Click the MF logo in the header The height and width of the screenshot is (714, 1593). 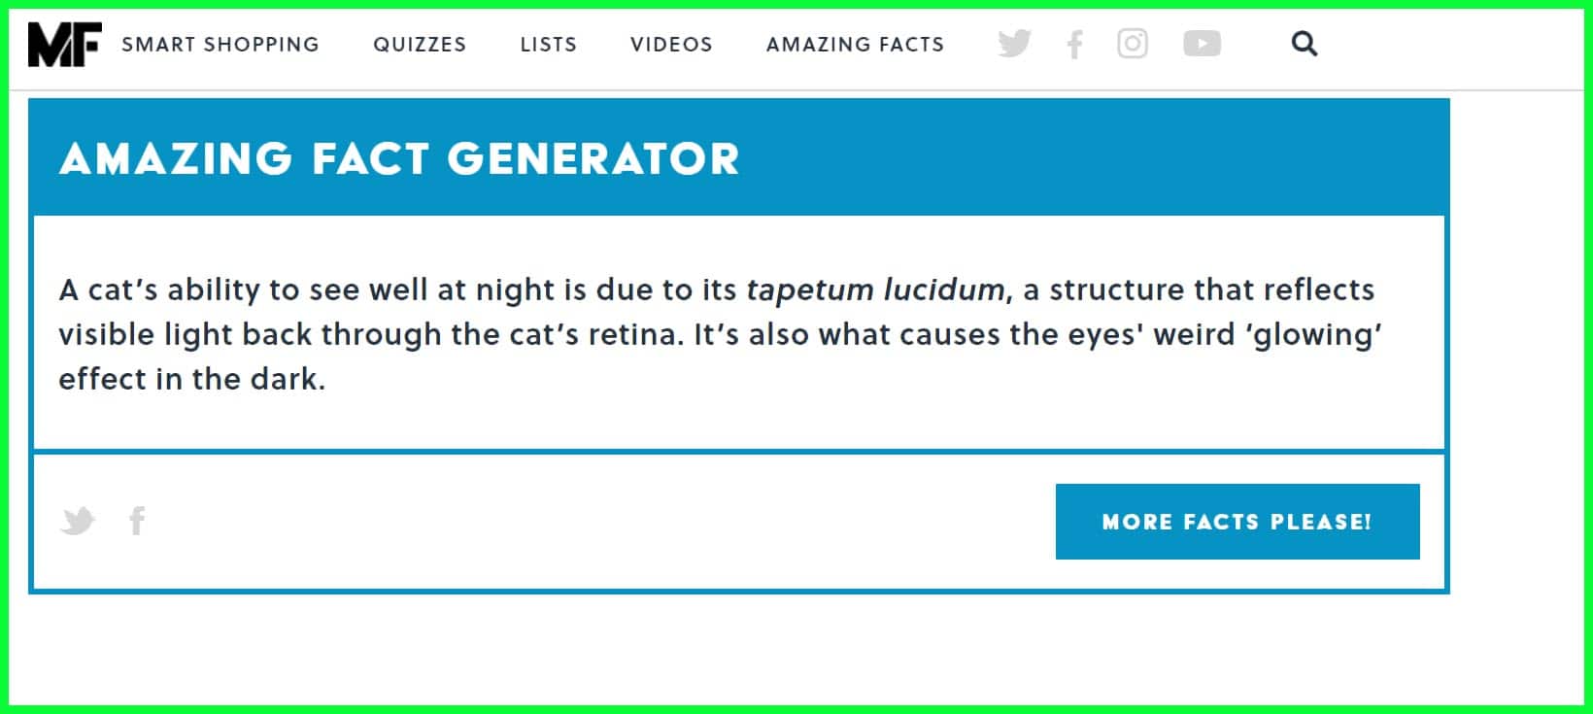(65, 45)
